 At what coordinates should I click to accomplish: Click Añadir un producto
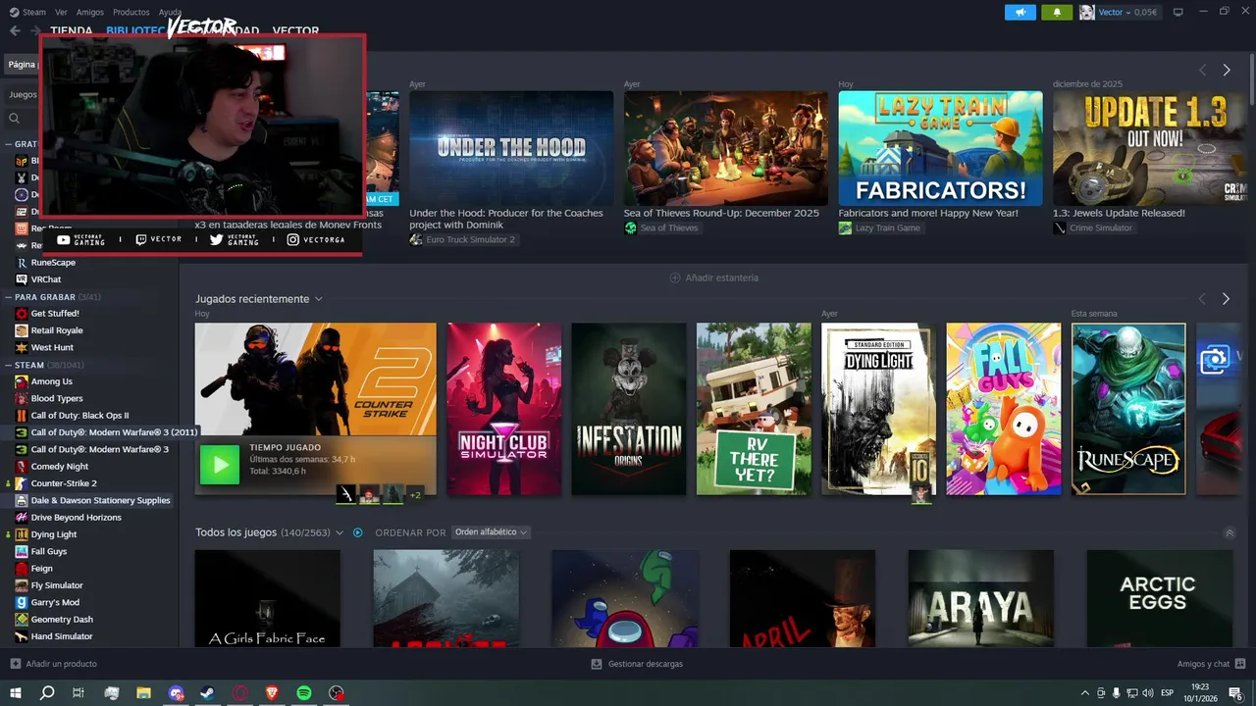(x=54, y=664)
